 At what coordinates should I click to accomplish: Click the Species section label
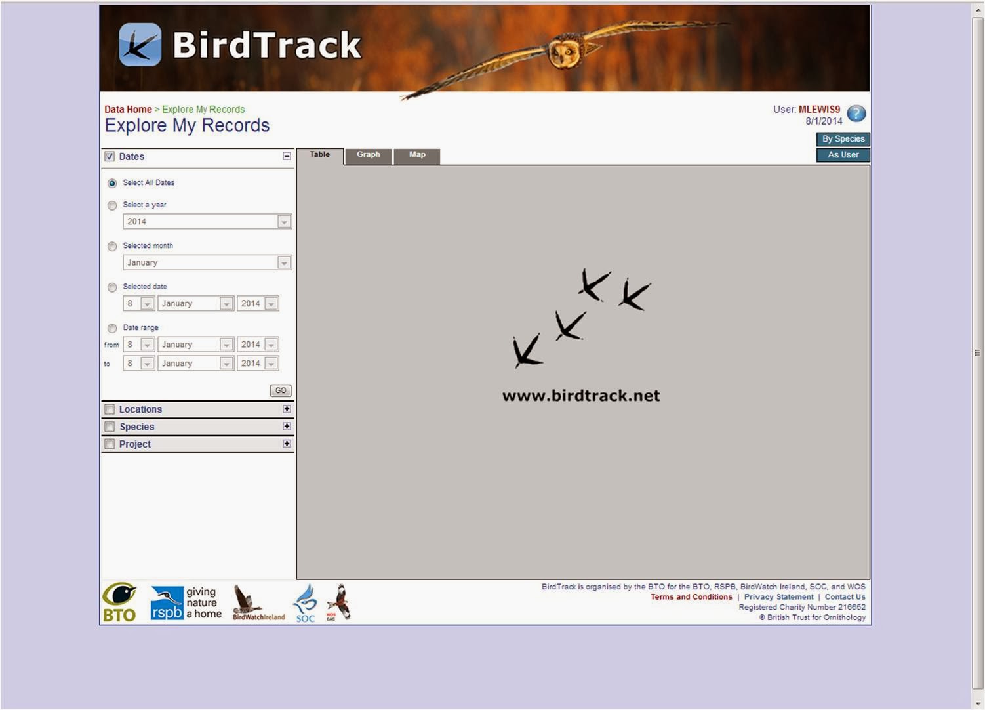137,427
